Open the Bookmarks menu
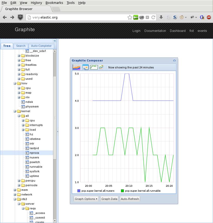This screenshot has height=223, width=213. point(54,3)
